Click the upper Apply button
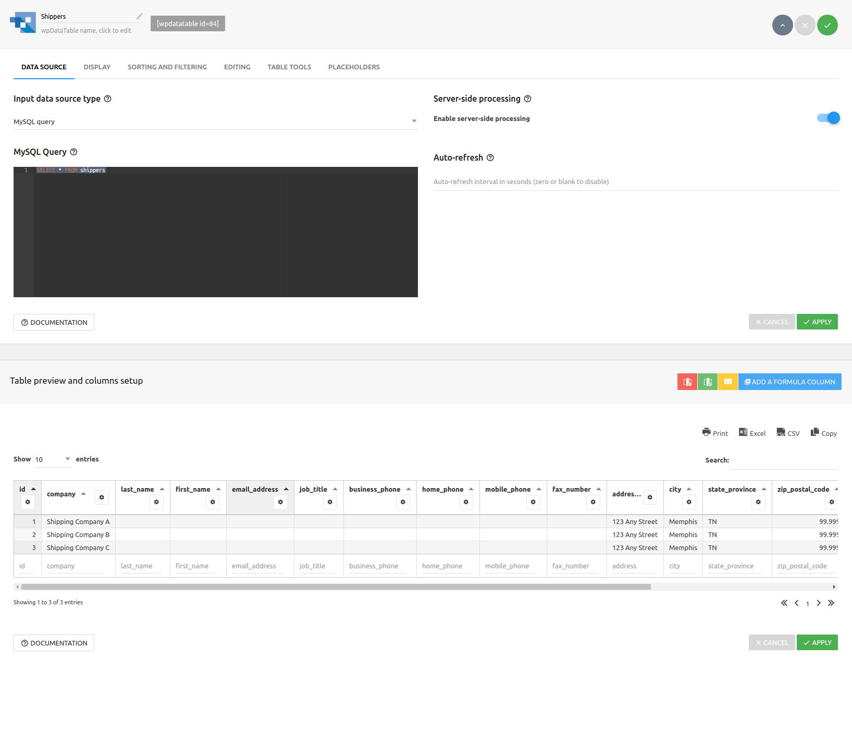This screenshot has height=755, width=852. pyautogui.click(x=817, y=322)
